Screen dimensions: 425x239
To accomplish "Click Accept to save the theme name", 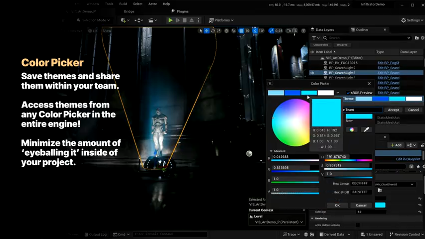I will tap(393, 110).
